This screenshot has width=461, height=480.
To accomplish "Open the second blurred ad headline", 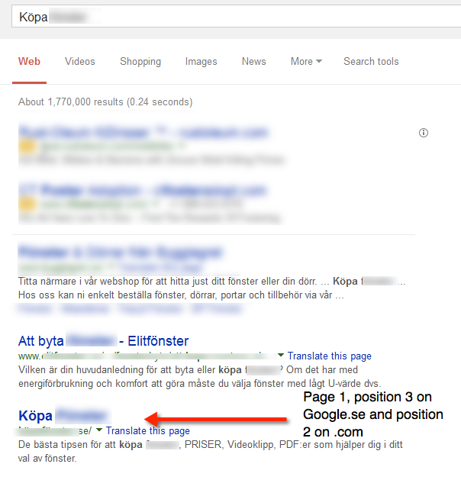I will coord(143,191).
